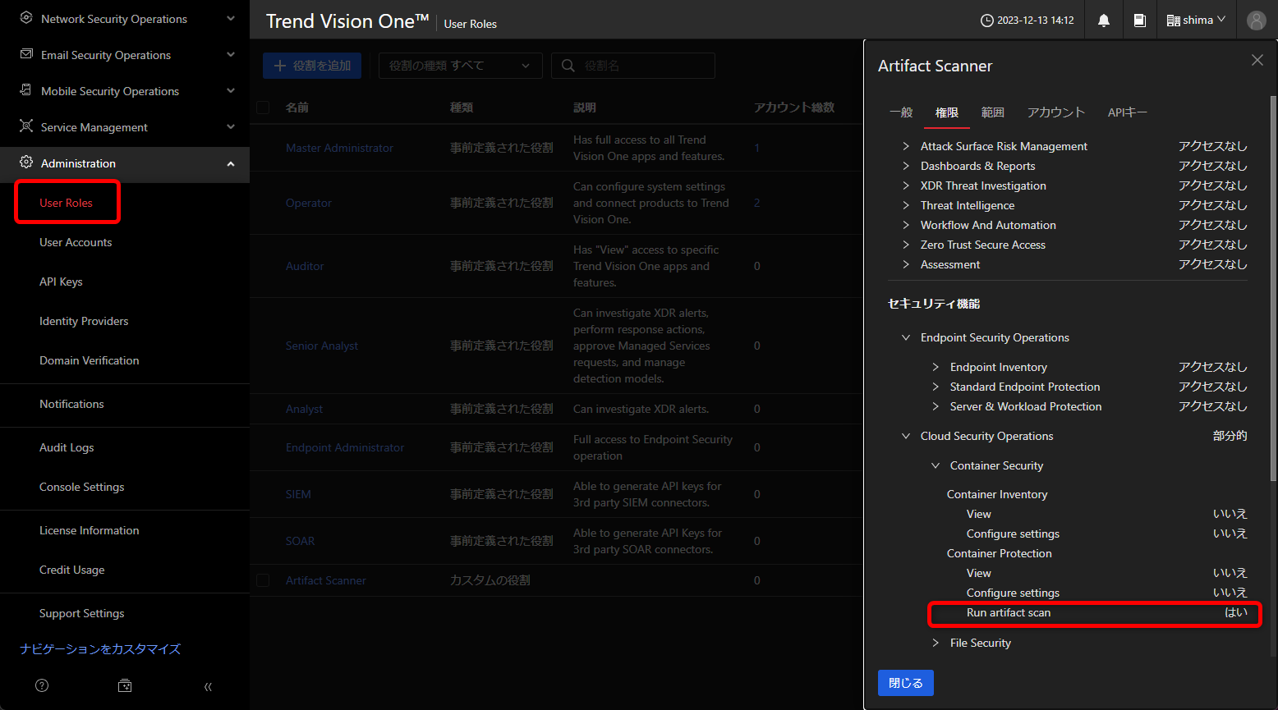Screen dimensions: 1278x710
Task: Check the Artifact Scanner row checkbox
Action: 263,580
